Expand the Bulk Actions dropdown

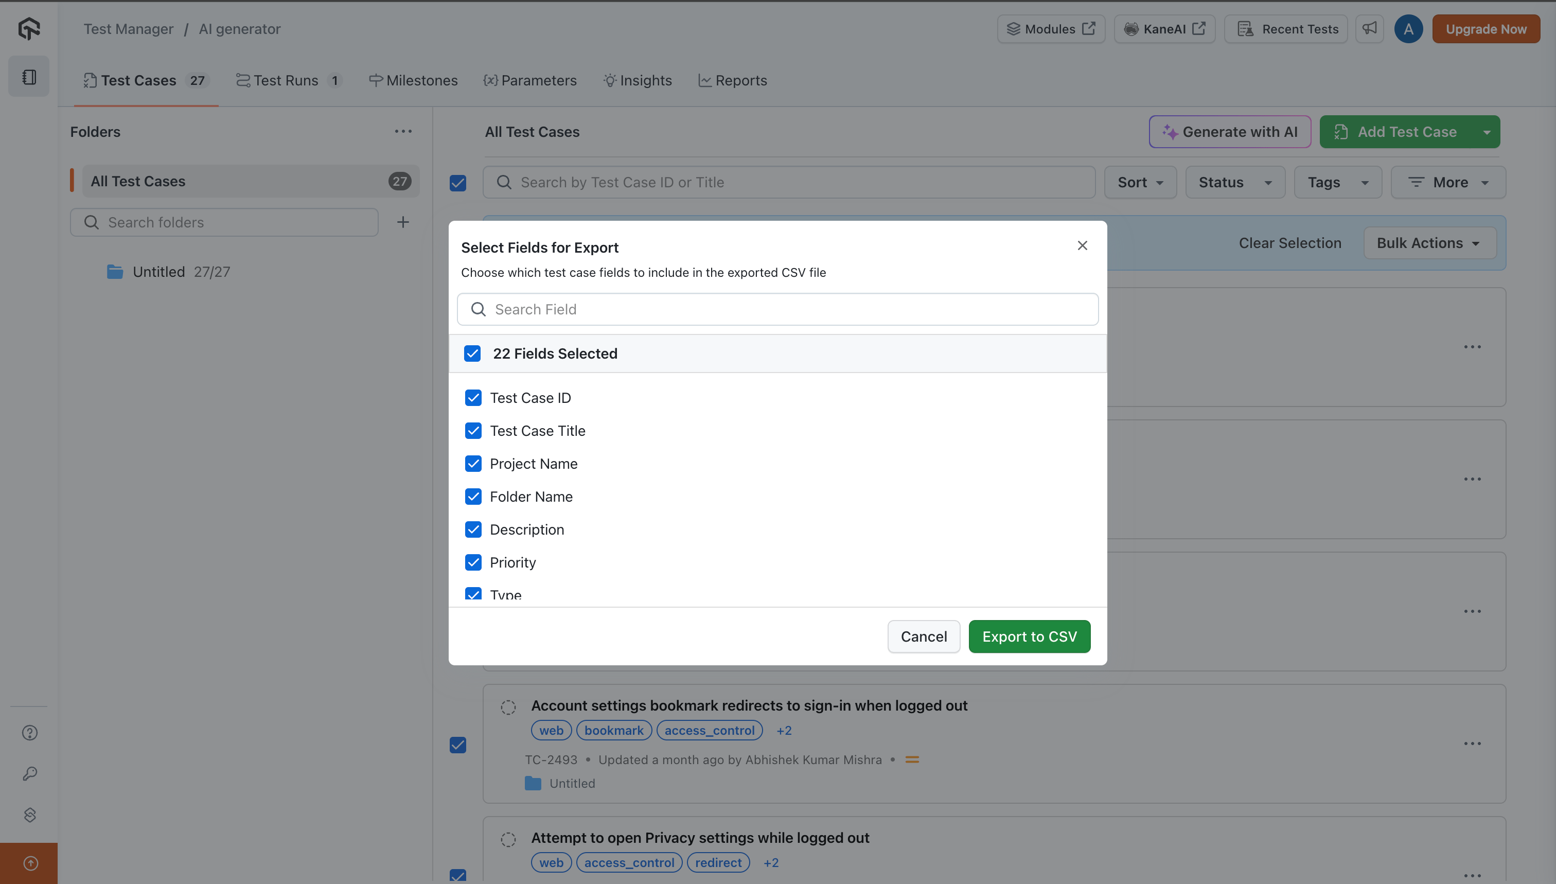[x=1429, y=243]
